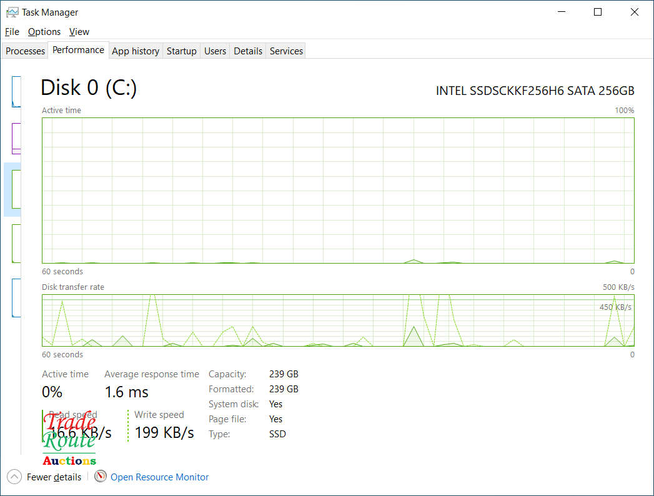Select the highlighted Disk 0 sidebar graph
Image resolution: width=654 pixels, height=496 pixels.
pos(16,189)
